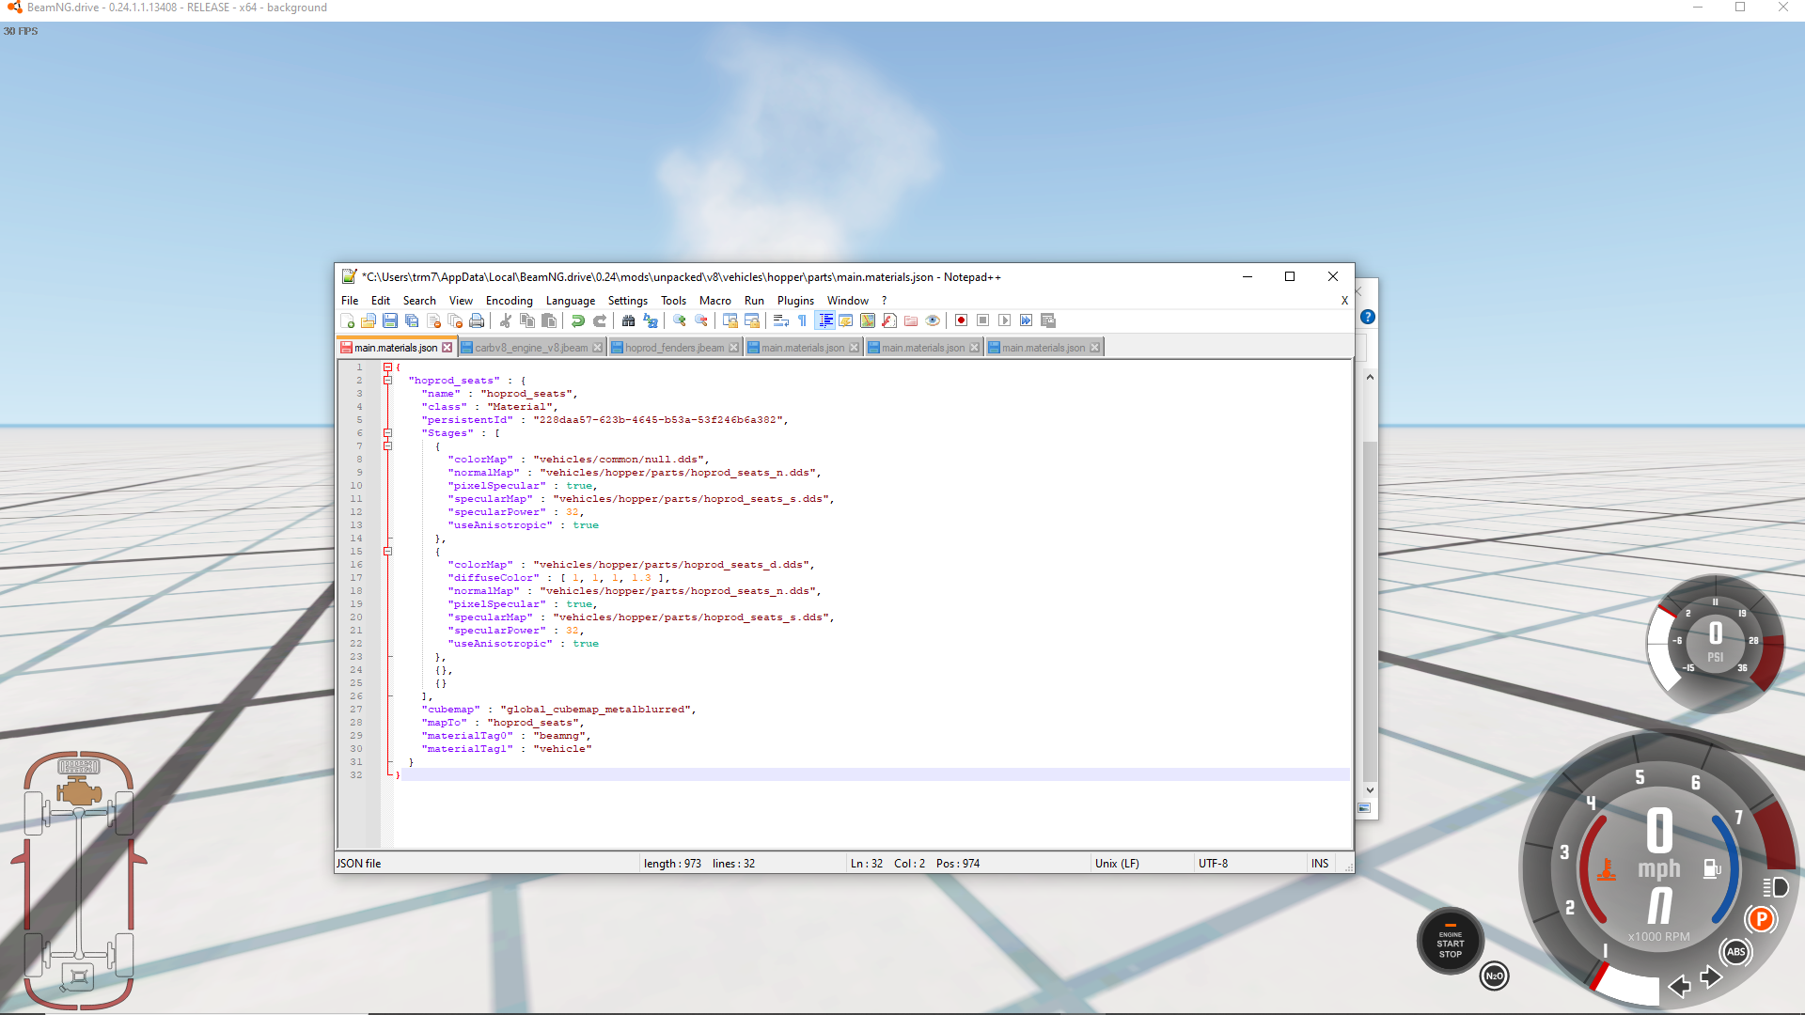Image resolution: width=1805 pixels, height=1015 pixels.
Task: Switch to the hoprod_fenders.jbeam tab
Action: coord(675,348)
